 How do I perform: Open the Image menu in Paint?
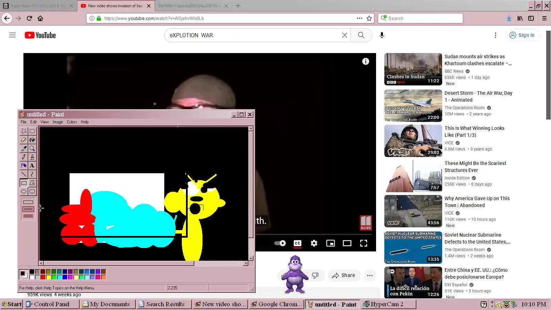pyautogui.click(x=58, y=122)
